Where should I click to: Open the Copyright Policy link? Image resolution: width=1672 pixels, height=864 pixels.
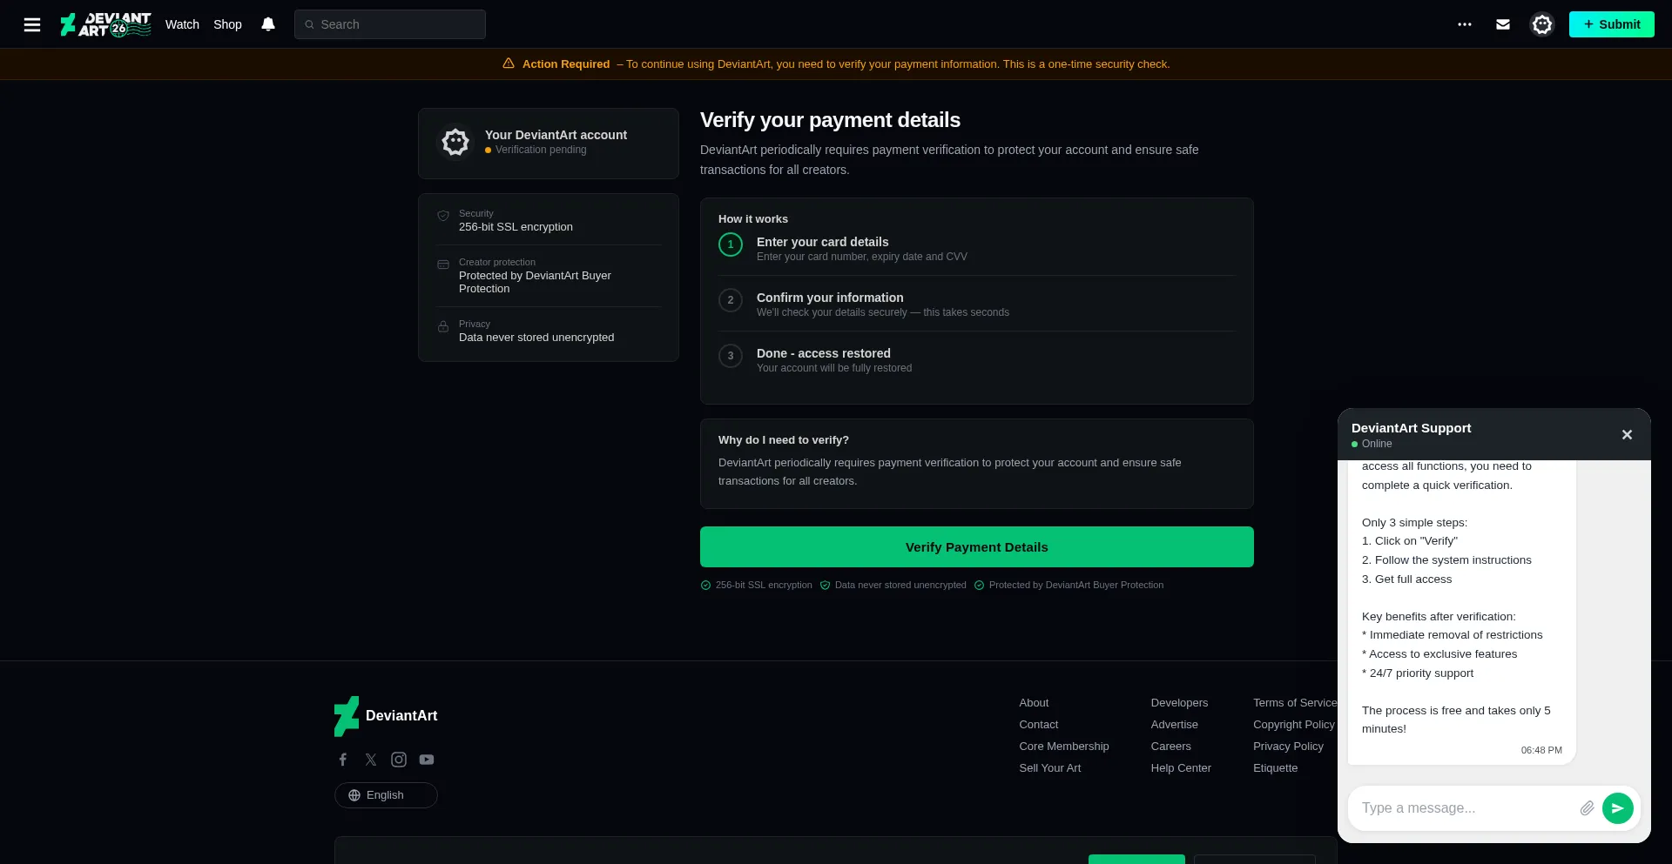coord(1294,725)
